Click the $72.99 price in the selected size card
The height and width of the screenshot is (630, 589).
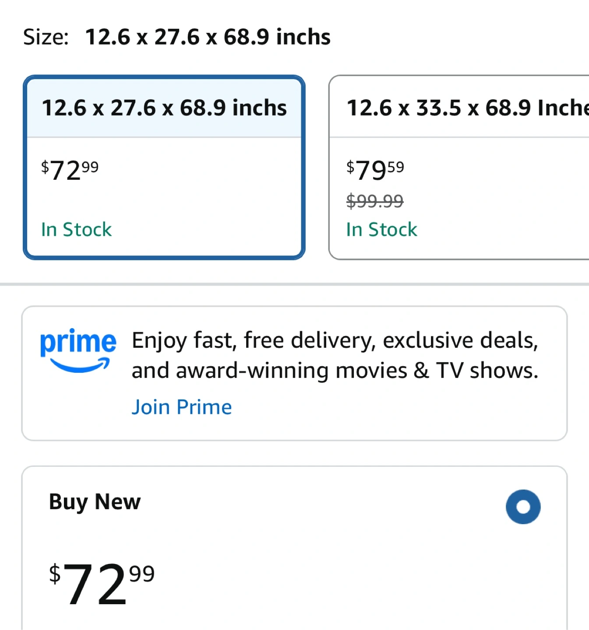[70, 170]
